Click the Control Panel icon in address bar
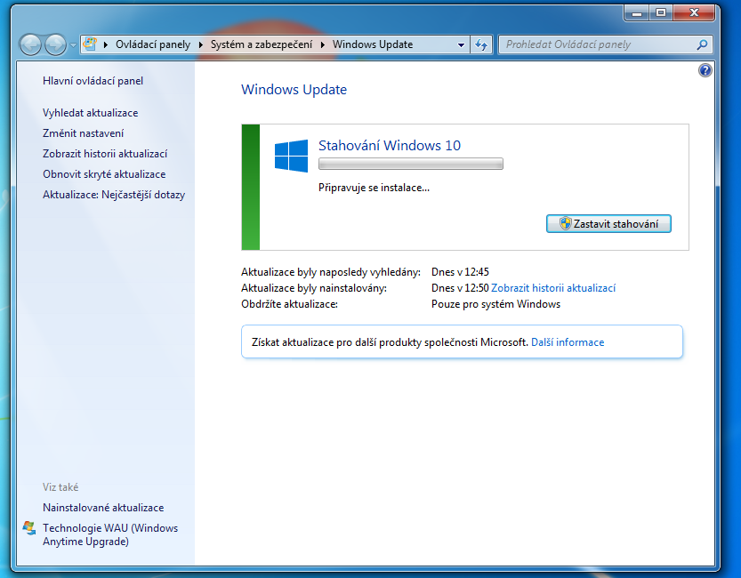 (x=90, y=44)
